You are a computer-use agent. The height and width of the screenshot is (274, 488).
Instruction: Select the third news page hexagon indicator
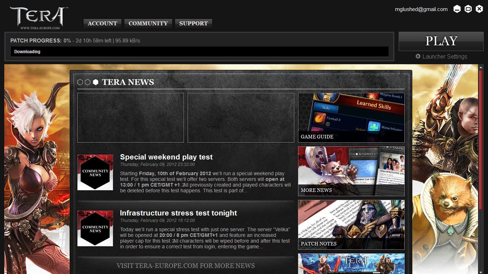tap(95, 82)
